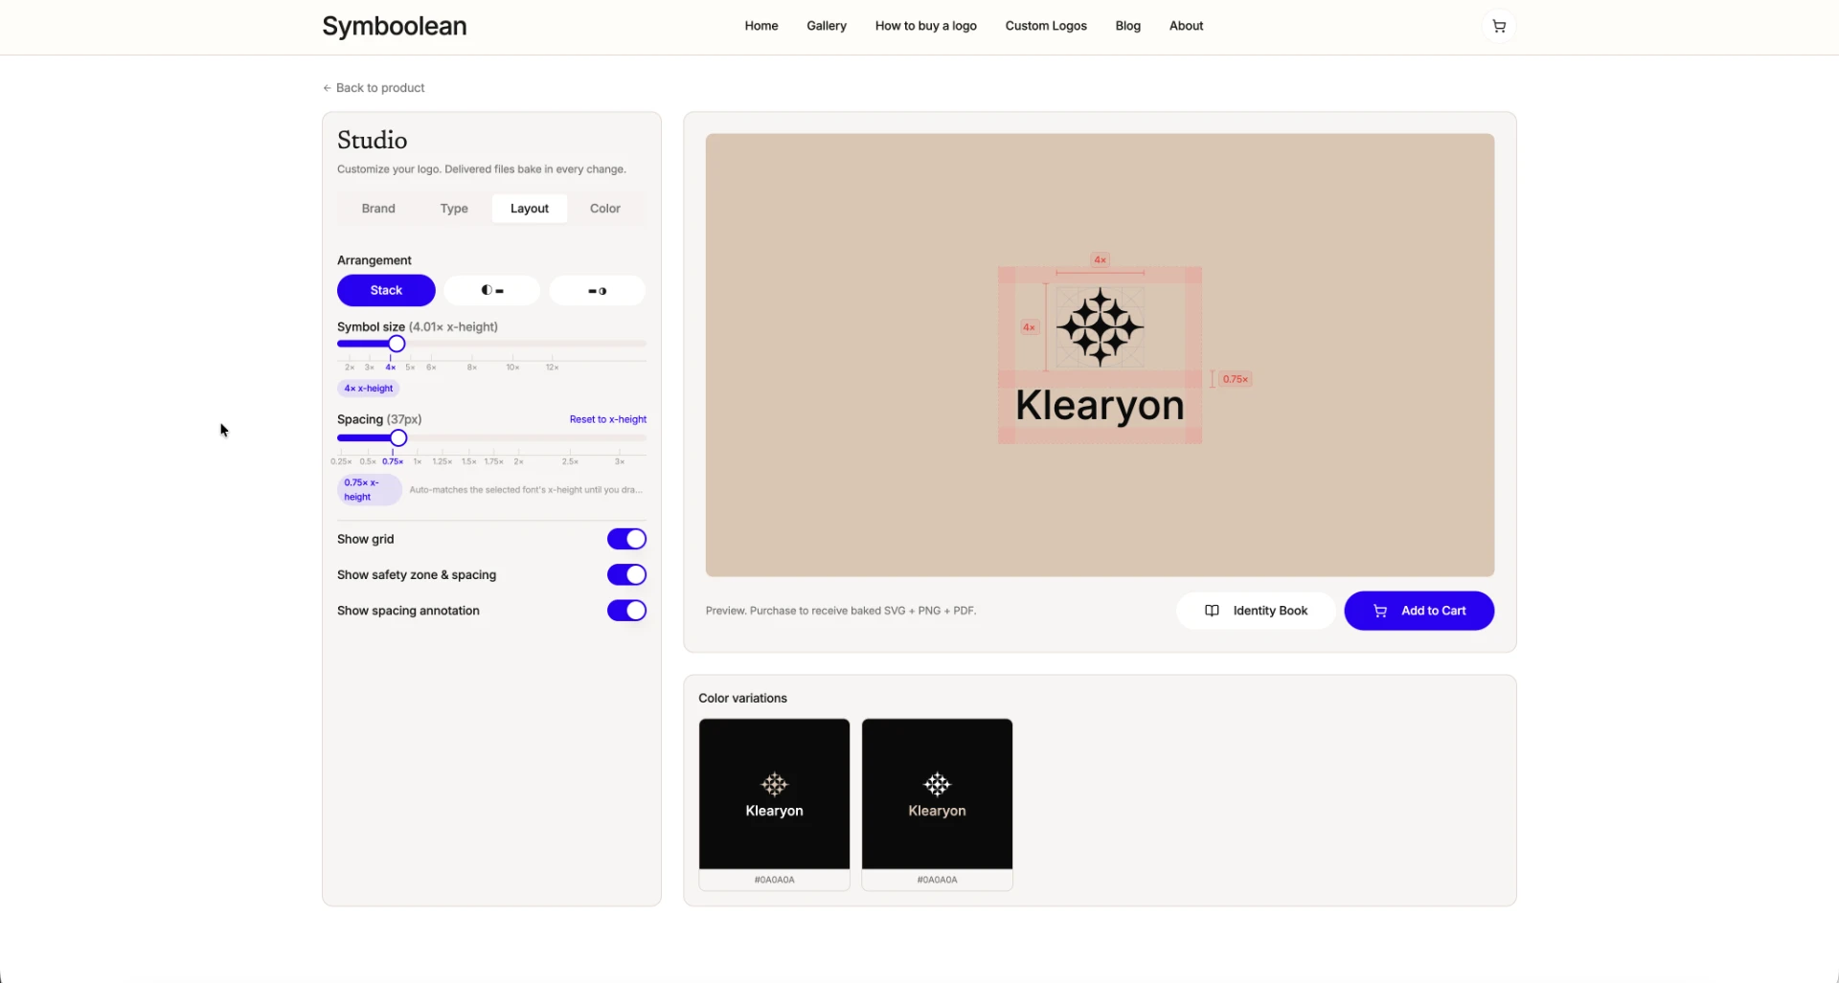The height and width of the screenshot is (983, 1839).
Task: Toggle Show spacing annotation off
Action: point(626,611)
